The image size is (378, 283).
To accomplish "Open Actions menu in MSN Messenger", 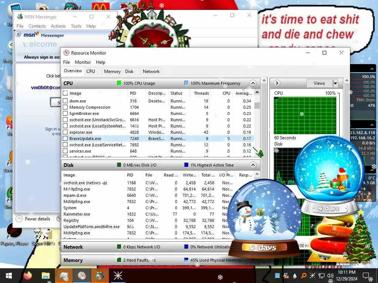I will 58,26.
